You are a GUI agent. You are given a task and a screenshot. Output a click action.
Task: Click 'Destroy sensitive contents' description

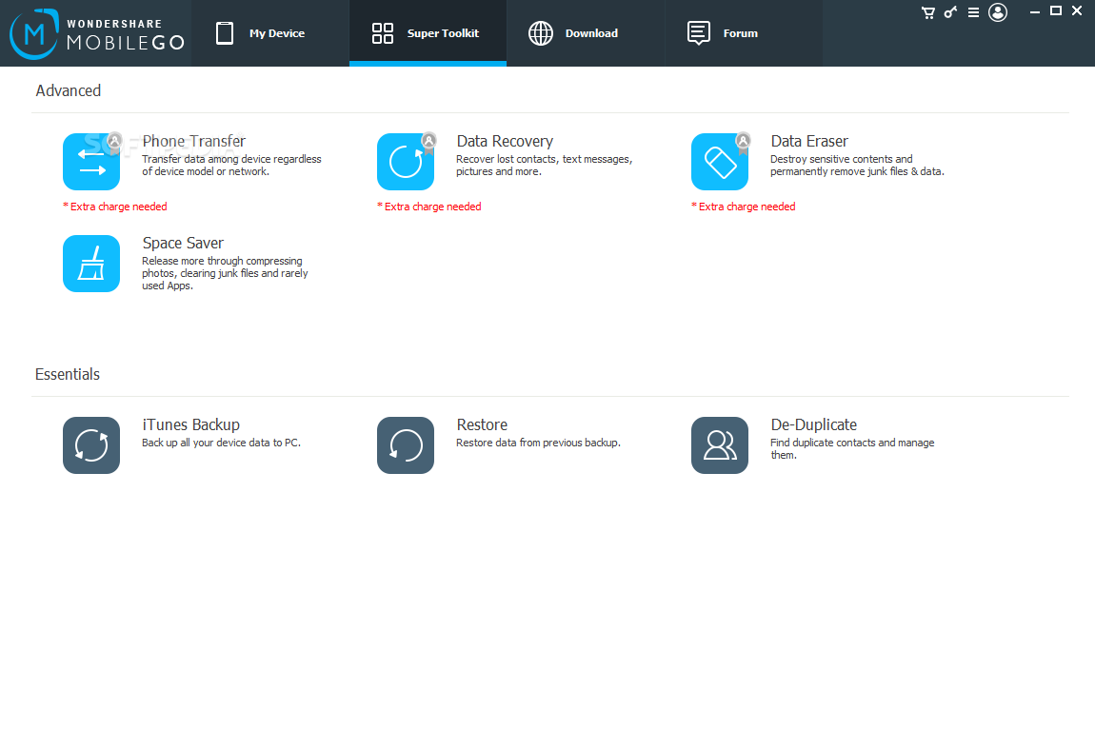tap(858, 166)
